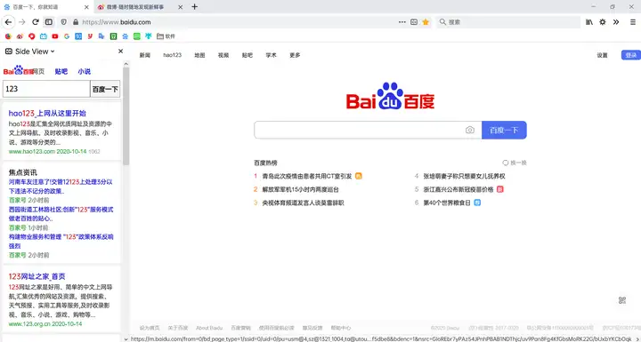Screen dimensions: 641x342
Task: Click the camera image search icon
Action: coord(470,130)
